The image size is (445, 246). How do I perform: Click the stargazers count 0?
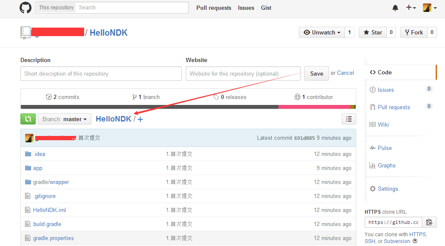391,32
